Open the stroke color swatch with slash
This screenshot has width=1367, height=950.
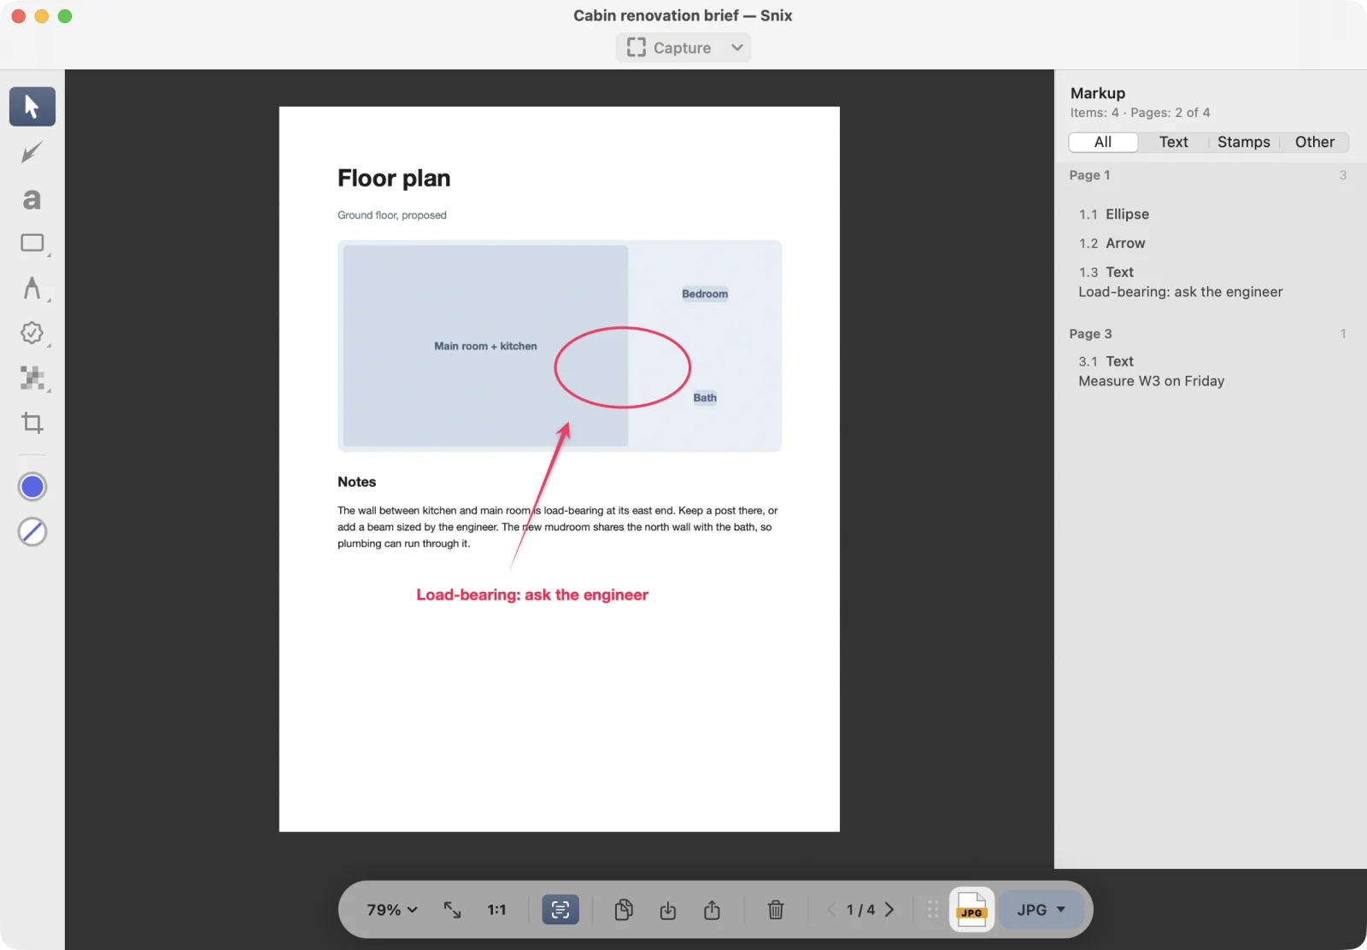point(32,532)
